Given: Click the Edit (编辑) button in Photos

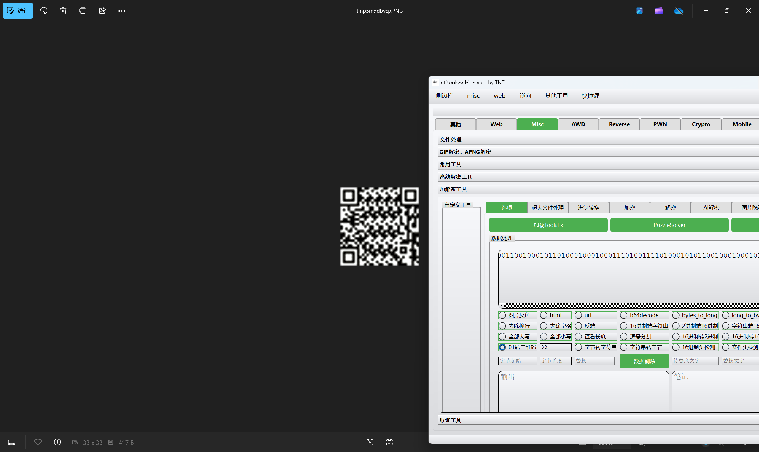Looking at the screenshot, I should pos(18,11).
